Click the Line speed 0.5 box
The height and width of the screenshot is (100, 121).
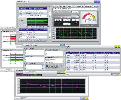click(x=67, y=24)
